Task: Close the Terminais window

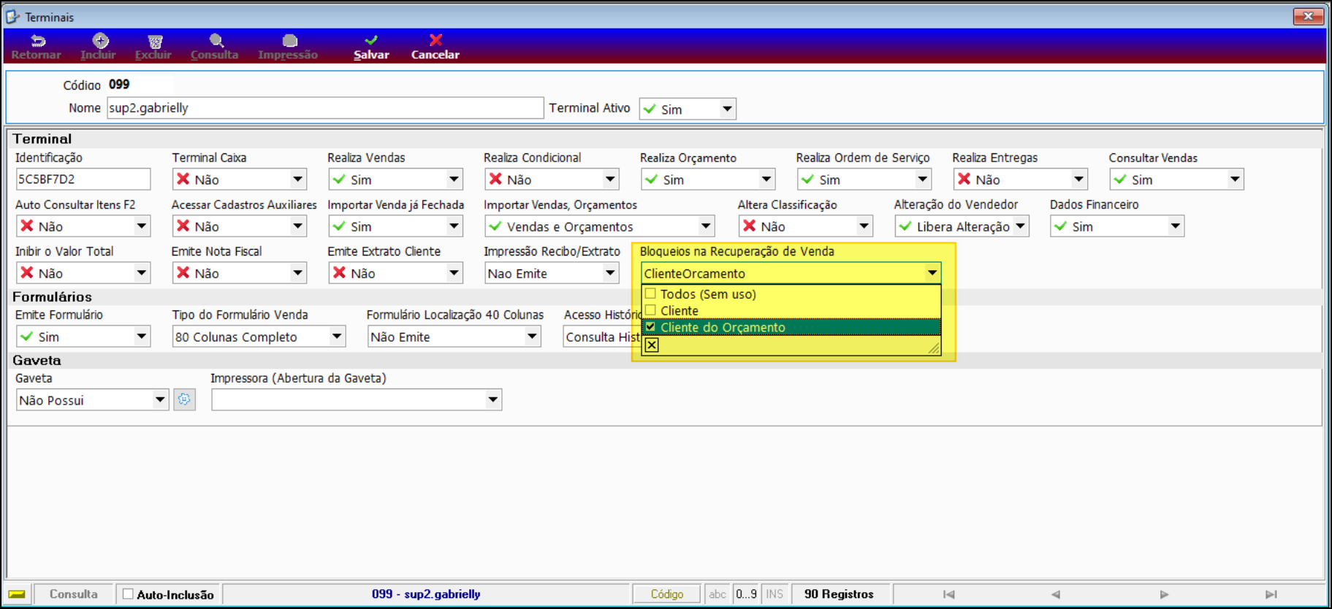Action: point(1308,16)
